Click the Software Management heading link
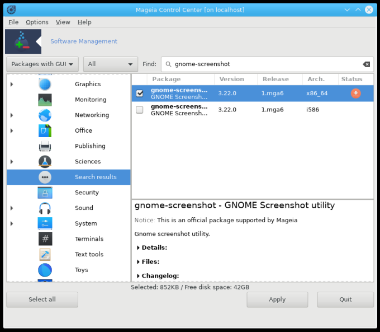 click(84, 41)
